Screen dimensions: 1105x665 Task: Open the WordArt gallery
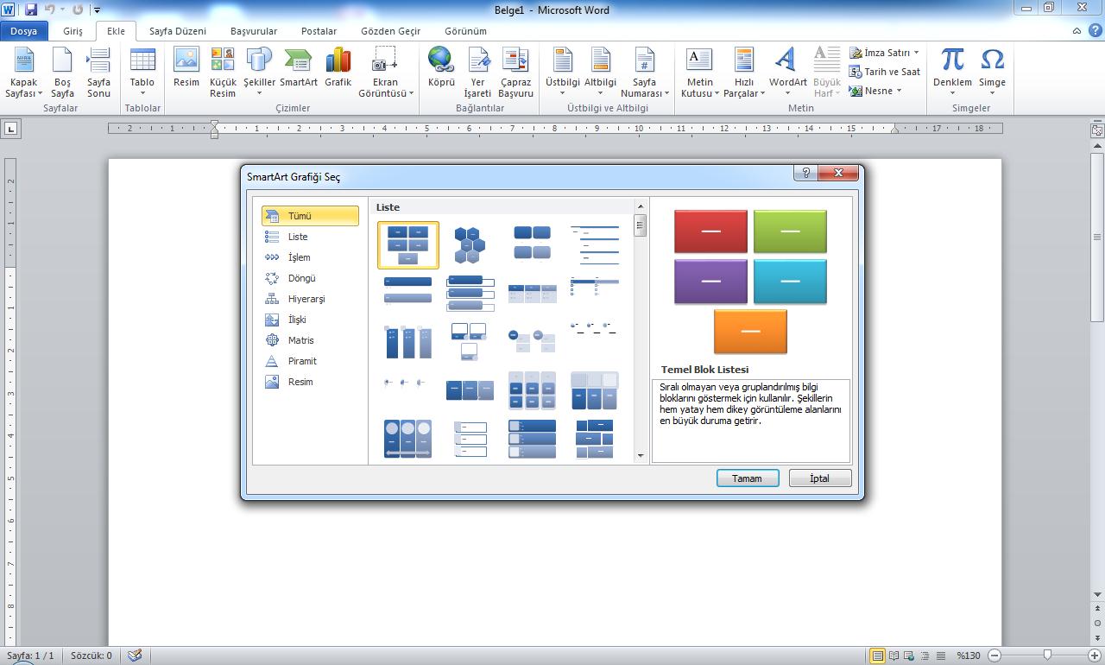(787, 73)
